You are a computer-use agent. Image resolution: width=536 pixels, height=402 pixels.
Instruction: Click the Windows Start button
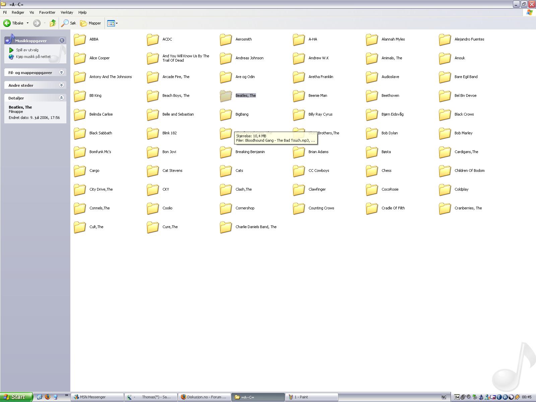(x=16, y=397)
